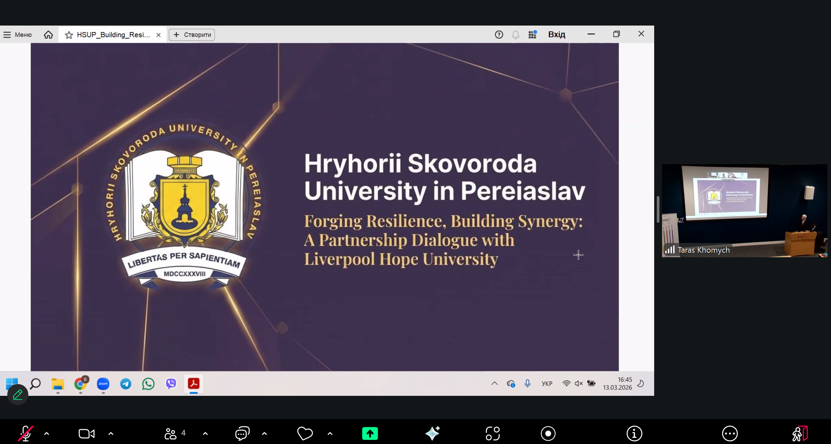Expand camera options chevron
The height and width of the screenshot is (444, 831).
(111, 434)
